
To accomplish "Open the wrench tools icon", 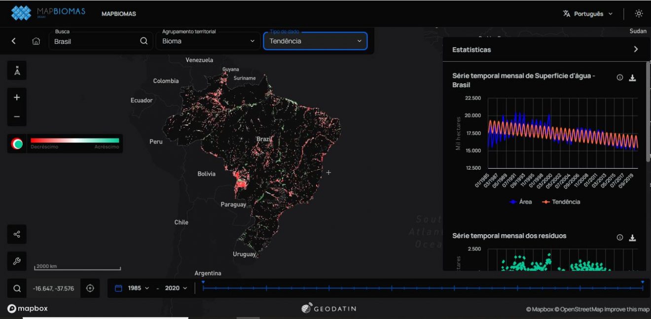I will [17, 261].
